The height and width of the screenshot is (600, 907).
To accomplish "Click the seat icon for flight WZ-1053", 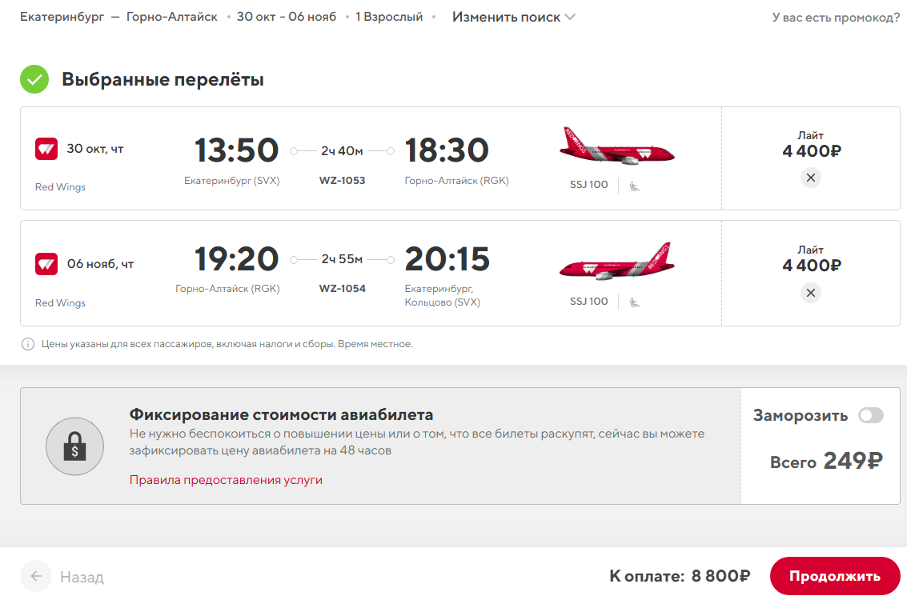I will click(x=635, y=186).
